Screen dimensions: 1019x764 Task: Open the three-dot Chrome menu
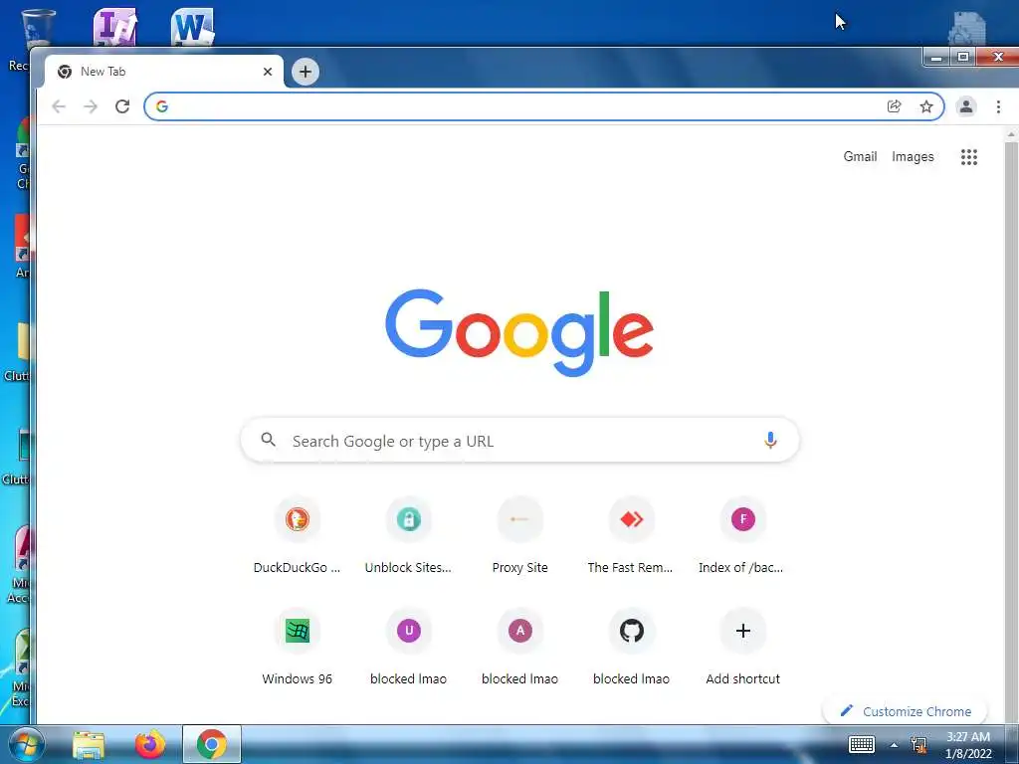[998, 106]
